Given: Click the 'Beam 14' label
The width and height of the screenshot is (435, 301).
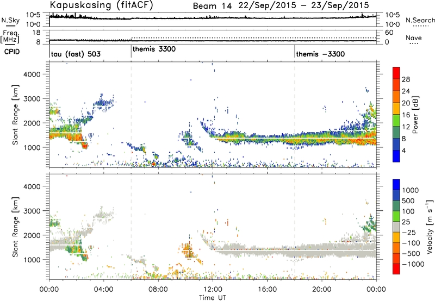Looking at the screenshot, I should click(x=212, y=6).
